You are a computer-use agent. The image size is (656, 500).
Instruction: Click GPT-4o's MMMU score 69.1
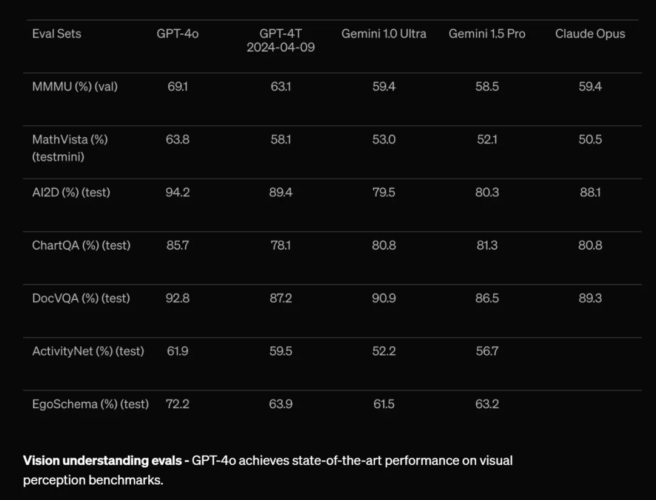[177, 87]
